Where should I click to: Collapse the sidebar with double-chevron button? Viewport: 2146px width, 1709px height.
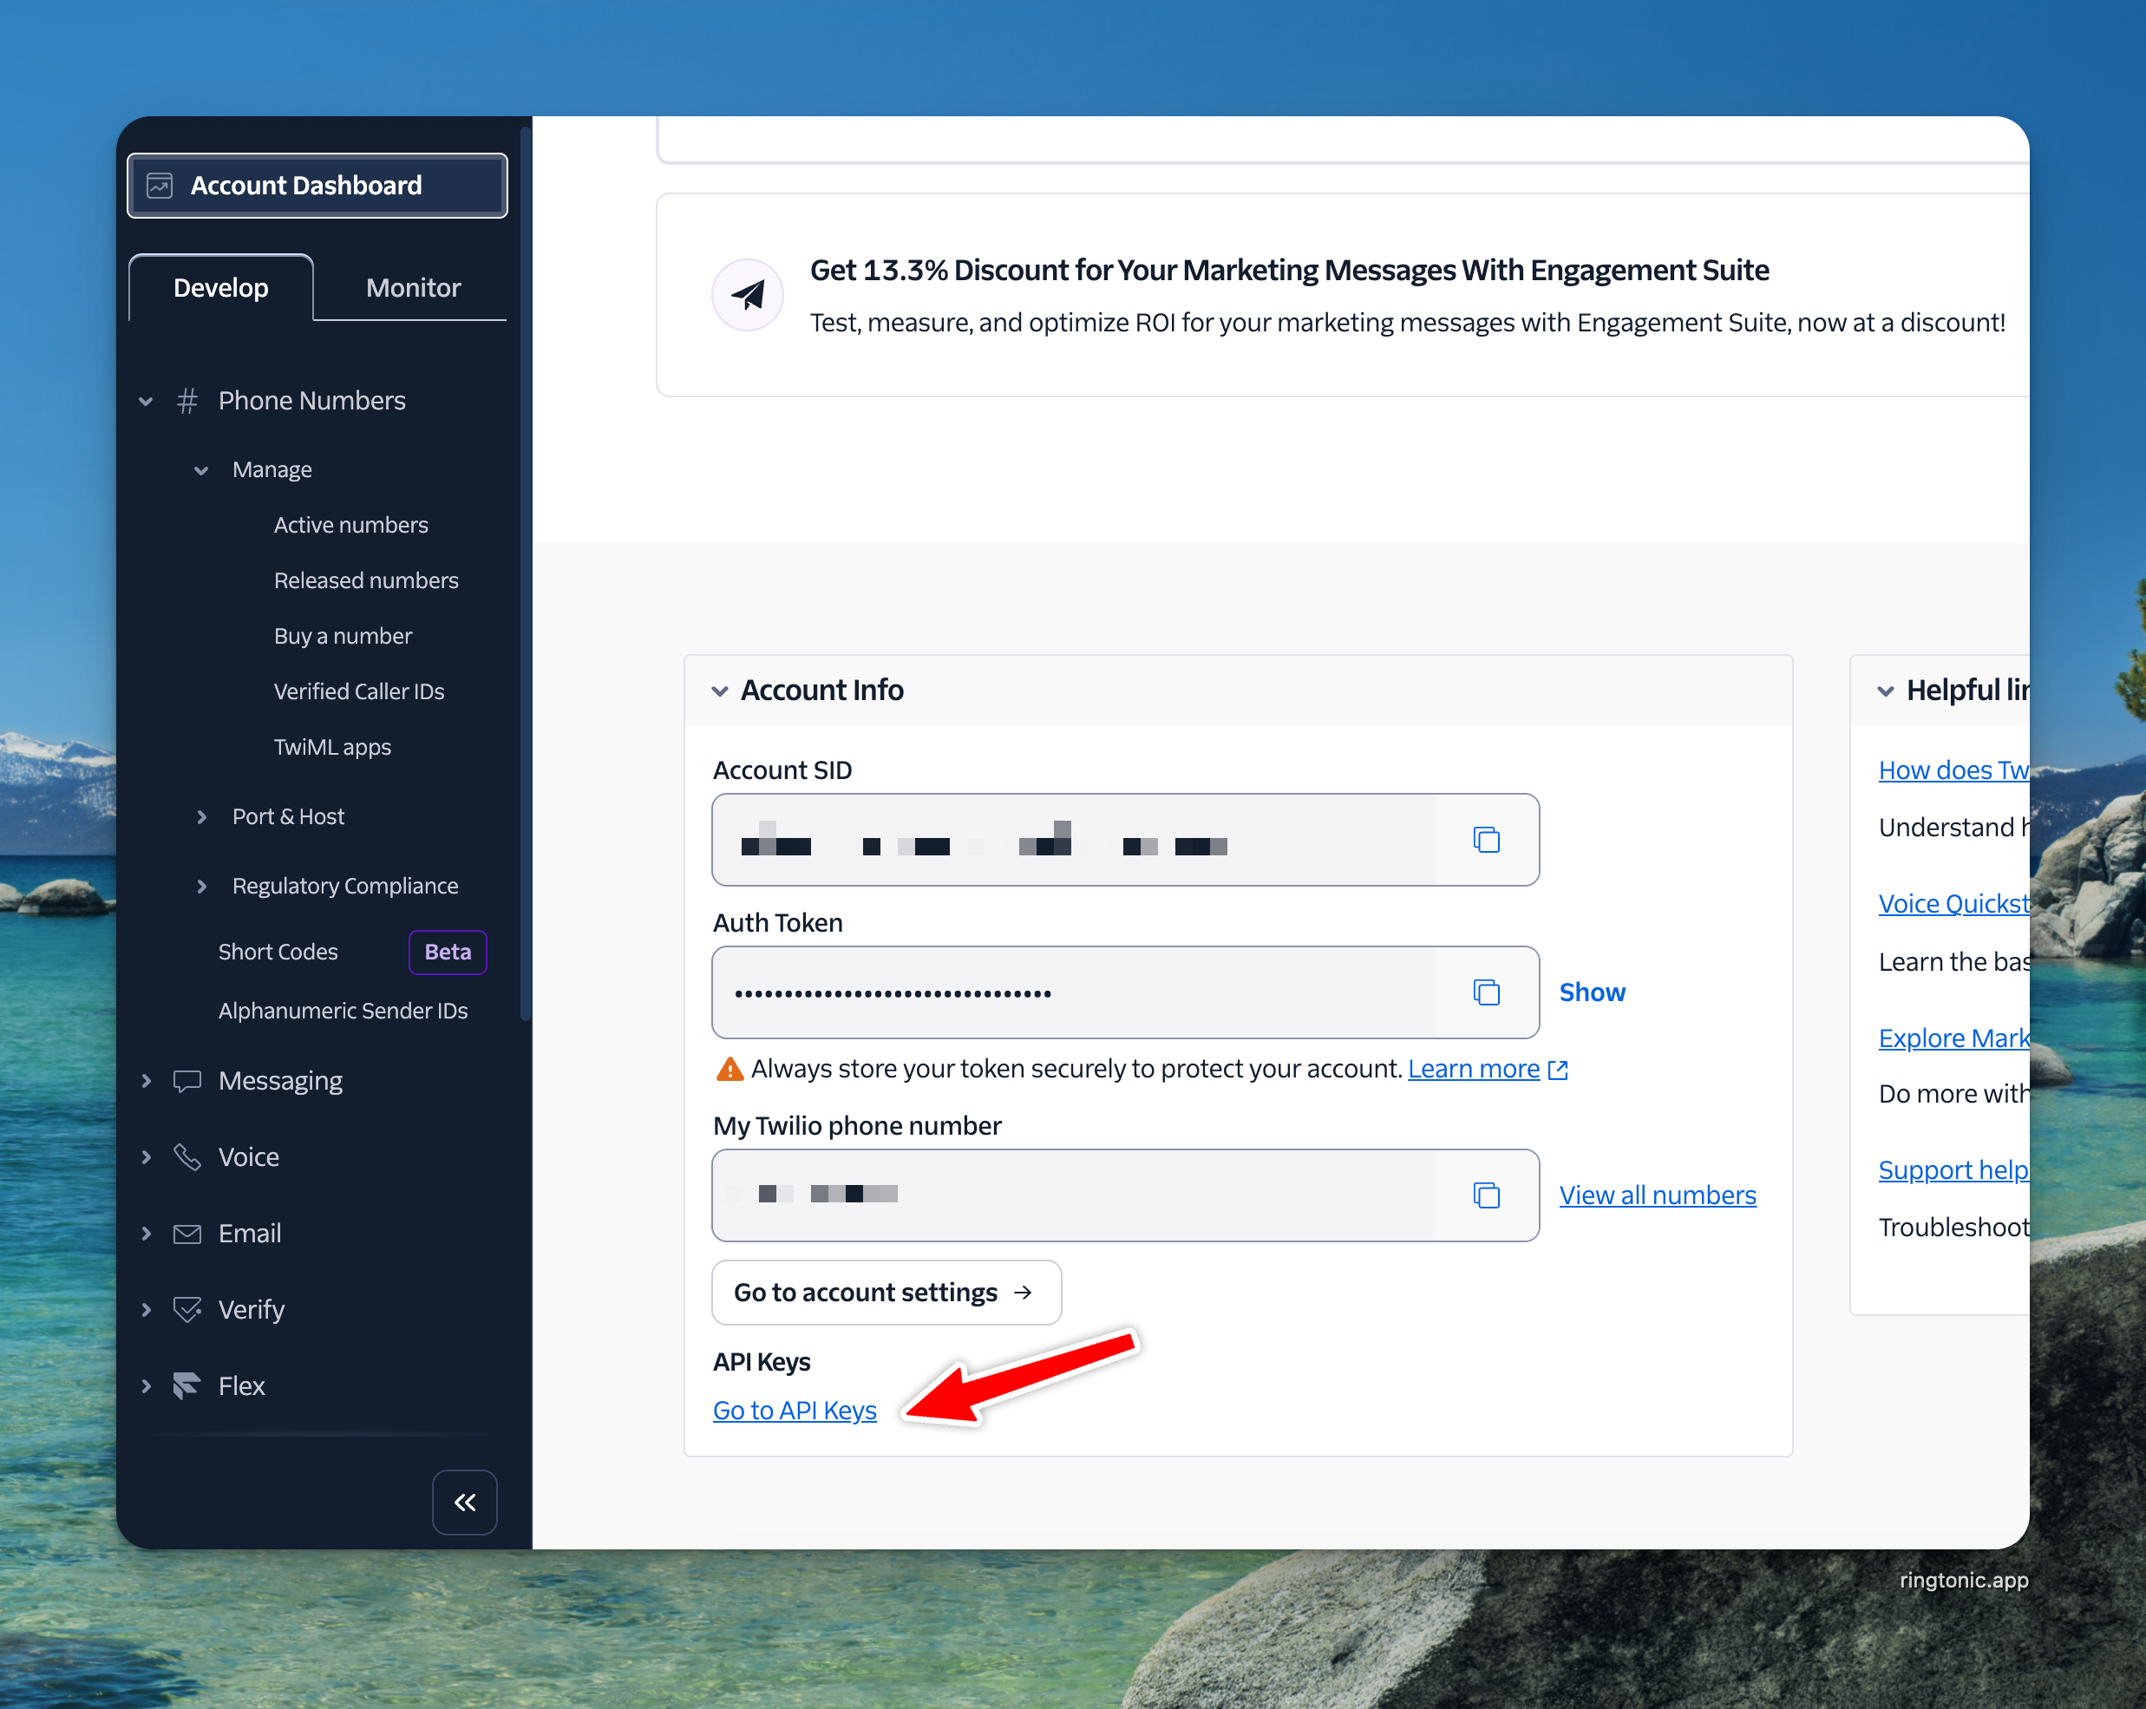tap(464, 1502)
